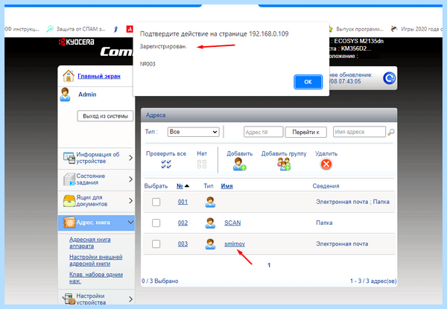Click the Kyocera logo
Viewport: 447px width, 309px height.
[77, 42]
